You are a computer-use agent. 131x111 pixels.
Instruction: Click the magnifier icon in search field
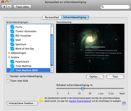click(103, 7)
